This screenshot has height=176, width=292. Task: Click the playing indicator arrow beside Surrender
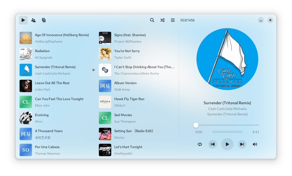coord(94,70)
